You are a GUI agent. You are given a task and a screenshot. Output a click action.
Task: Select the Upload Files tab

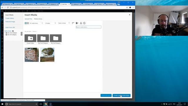click(28, 19)
